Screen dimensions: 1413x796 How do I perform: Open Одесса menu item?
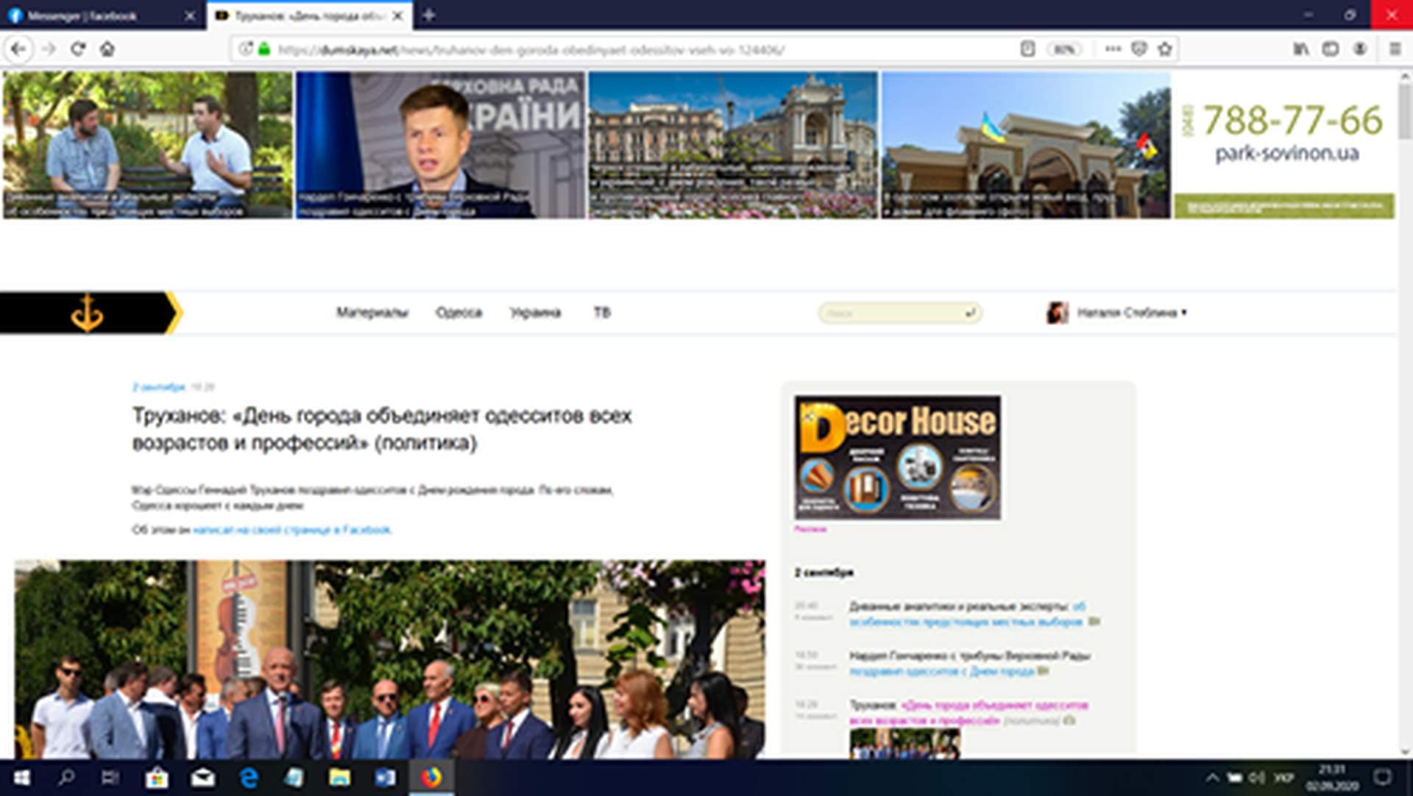(458, 313)
